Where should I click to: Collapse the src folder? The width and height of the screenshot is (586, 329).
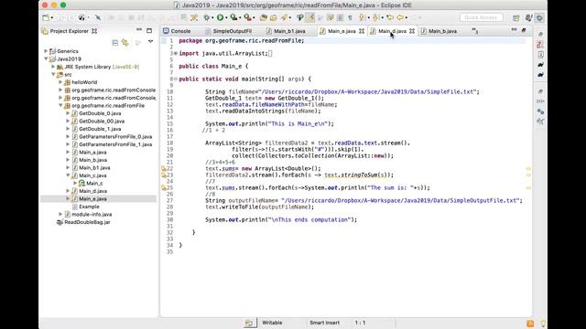click(53, 75)
